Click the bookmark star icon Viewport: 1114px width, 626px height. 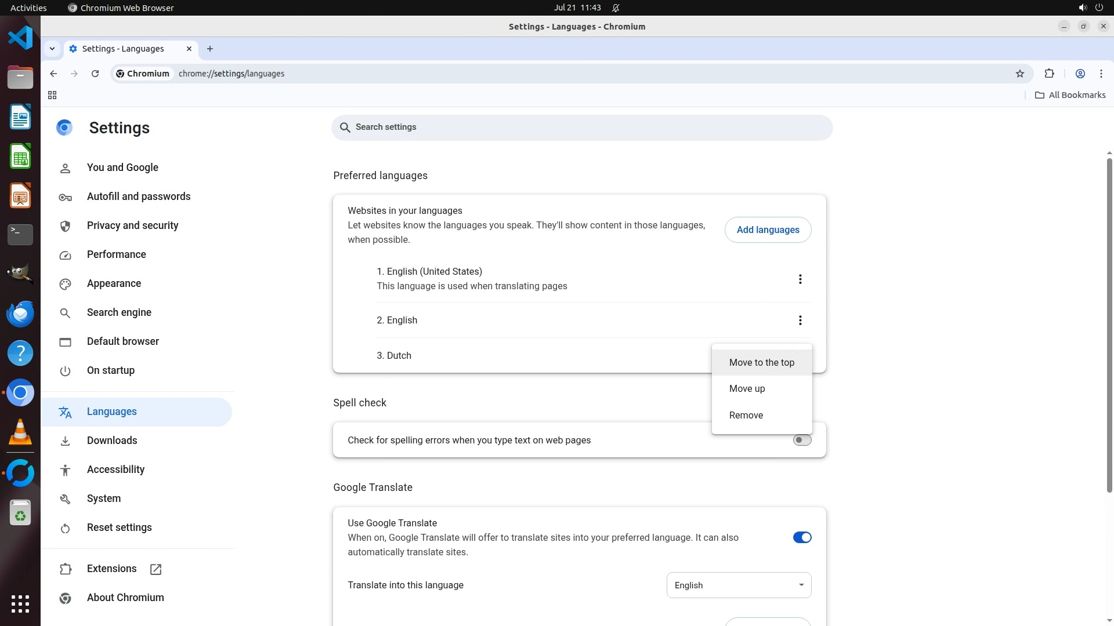click(x=1020, y=74)
